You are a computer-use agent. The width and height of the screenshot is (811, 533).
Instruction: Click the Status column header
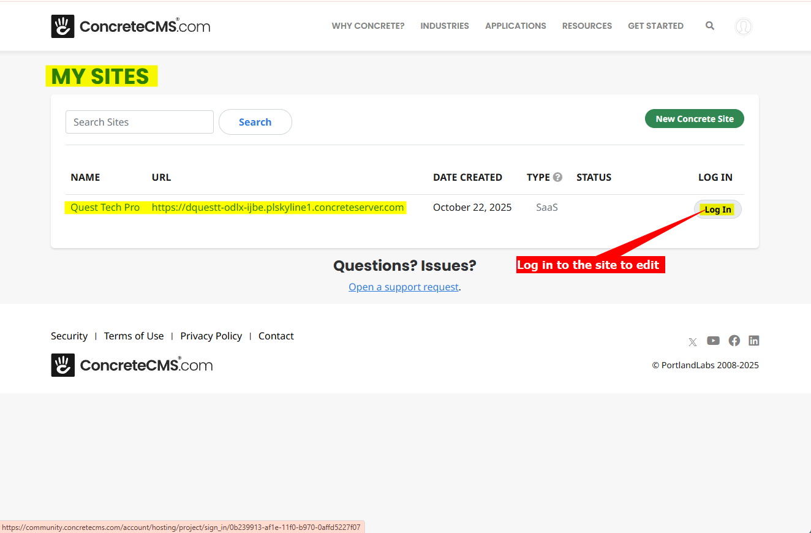[594, 177]
